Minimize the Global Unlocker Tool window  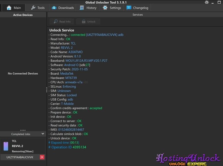coord(213,3)
